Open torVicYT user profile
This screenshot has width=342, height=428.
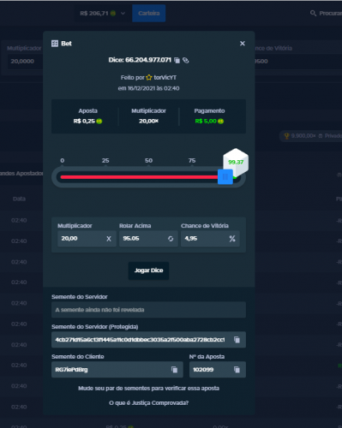click(165, 77)
